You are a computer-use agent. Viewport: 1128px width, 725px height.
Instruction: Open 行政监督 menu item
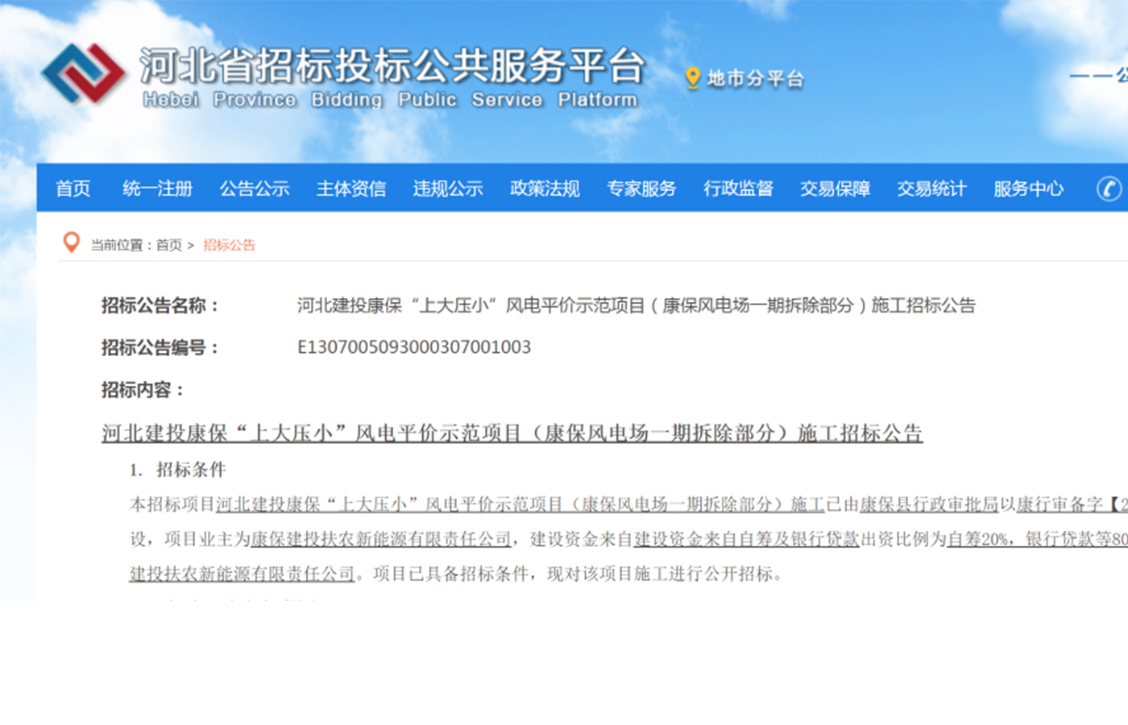pyautogui.click(x=738, y=188)
